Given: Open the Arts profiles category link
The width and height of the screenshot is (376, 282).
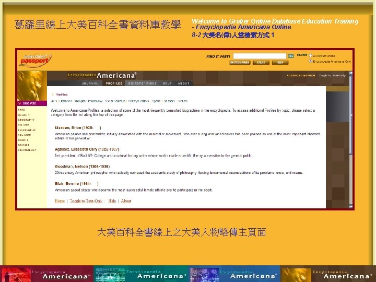Looking at the screenshot, I should (x=54, y=101).
